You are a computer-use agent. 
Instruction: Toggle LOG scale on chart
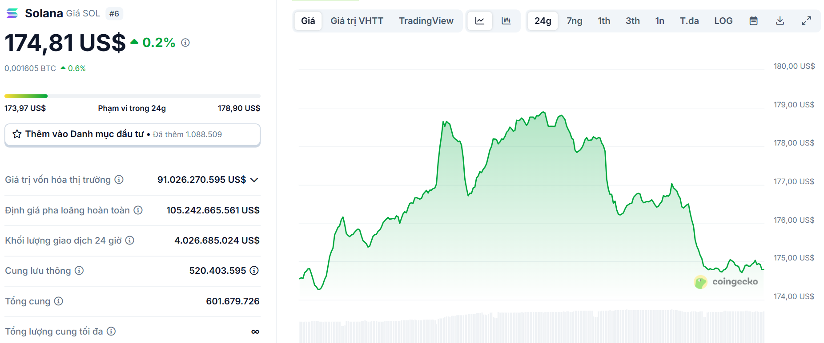coord(724,21)
